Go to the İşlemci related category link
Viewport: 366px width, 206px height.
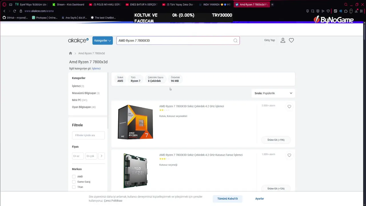[96, 69]
